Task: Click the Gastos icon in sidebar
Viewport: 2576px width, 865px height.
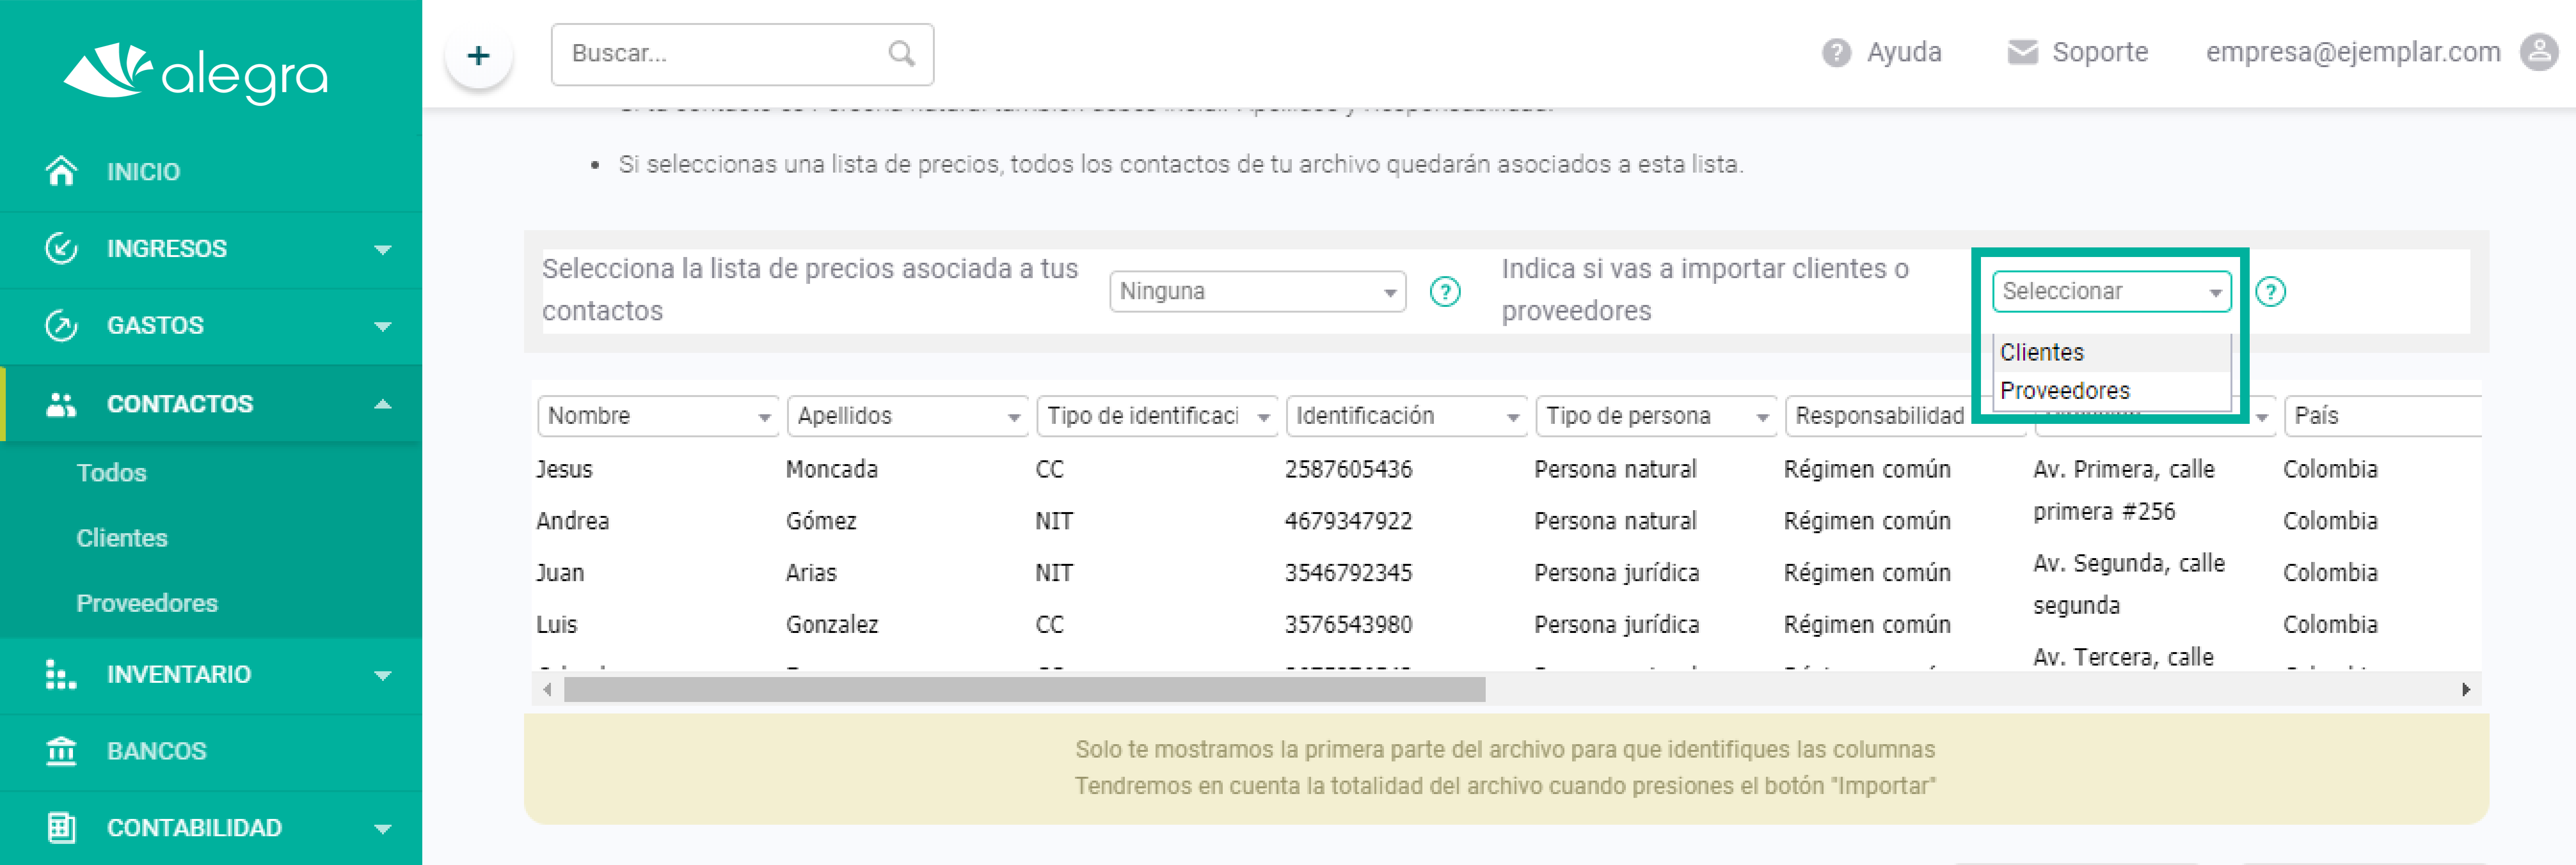Action: (x=61, y=325)
